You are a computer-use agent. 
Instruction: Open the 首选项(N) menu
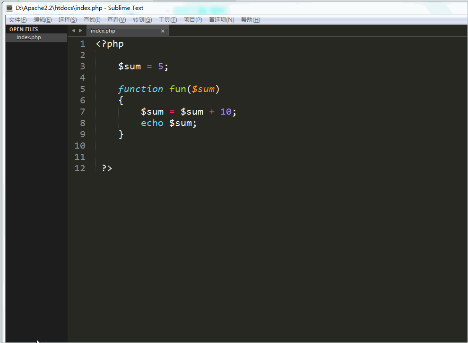coord(221,20)
